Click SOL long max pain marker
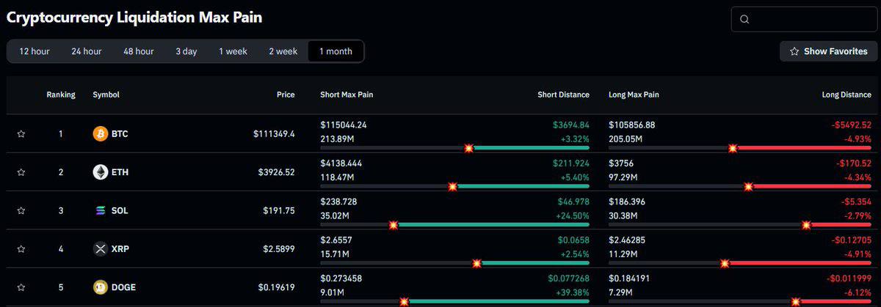 tap(805, 225)
